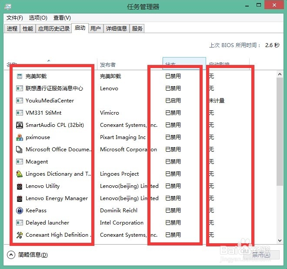The image size is (287, 269).
Task: Click the SmartAudio CPL headphone icon
Action: pos(20,125)
